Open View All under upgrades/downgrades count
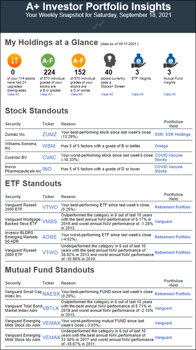Image resolution: width=196 pixels, height=350 pixels. pos(13,94)
